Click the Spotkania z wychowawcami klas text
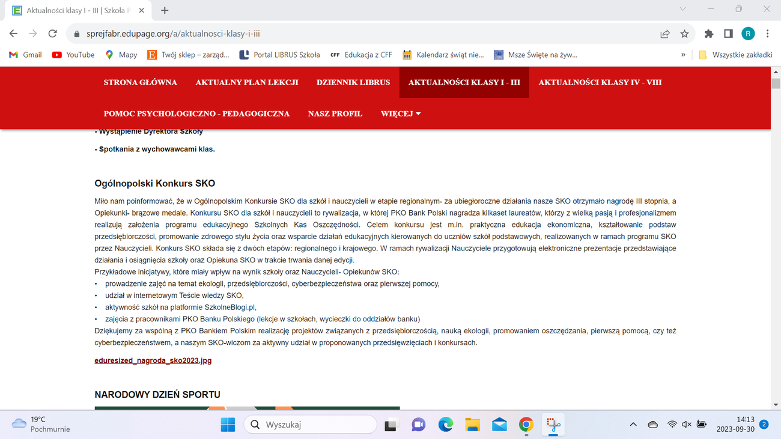This screenshot has height=439, width=781. tap(154, 150)
